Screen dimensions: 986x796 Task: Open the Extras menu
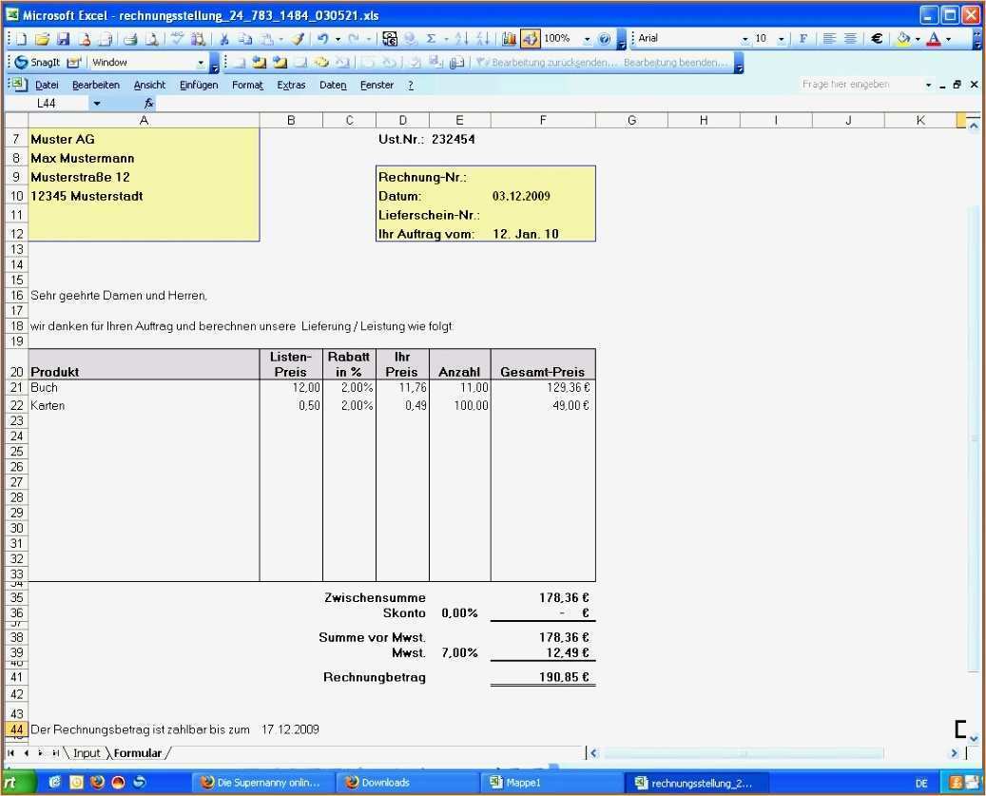(291, 85)
